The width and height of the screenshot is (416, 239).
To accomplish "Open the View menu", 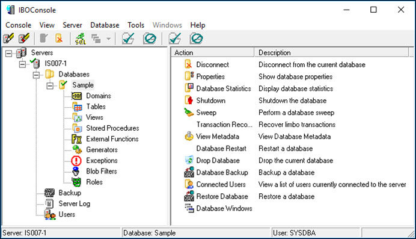I will 47,25.
